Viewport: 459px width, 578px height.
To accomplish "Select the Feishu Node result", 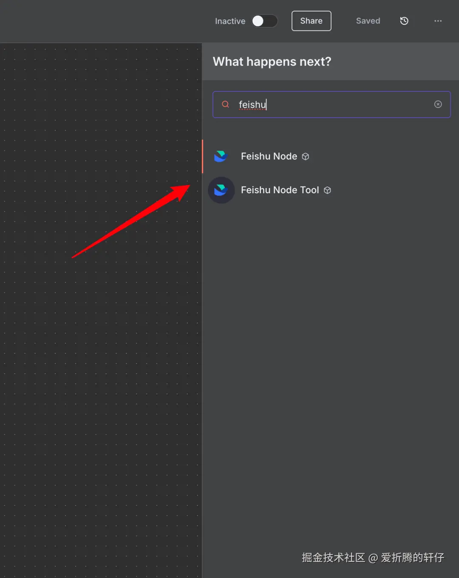I will click(331, 156).
